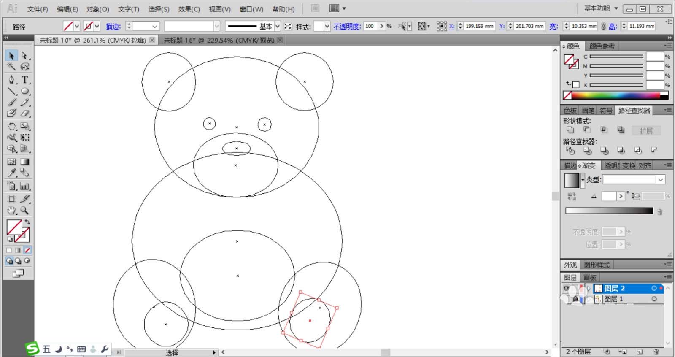Select the Direct Selection tool
Screen dimensions: 675x357
tap(25, 56)
